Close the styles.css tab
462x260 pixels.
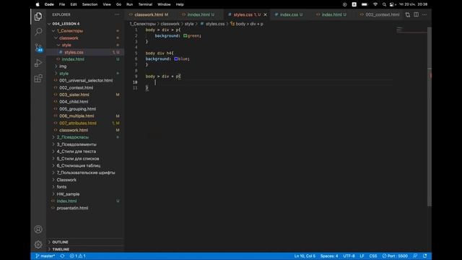click(265, 14)
